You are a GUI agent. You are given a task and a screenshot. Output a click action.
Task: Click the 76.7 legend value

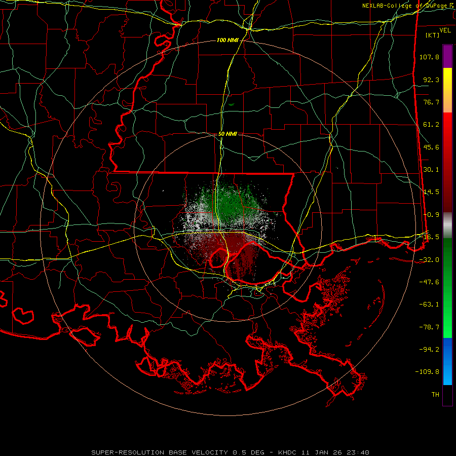(x=431, y=102)
